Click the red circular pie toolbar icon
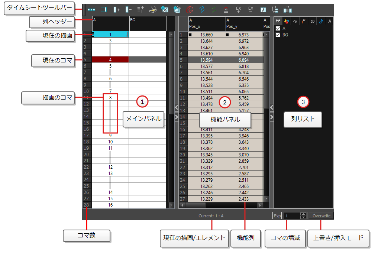This screenshot has height=253, width=375. point(190,10)
